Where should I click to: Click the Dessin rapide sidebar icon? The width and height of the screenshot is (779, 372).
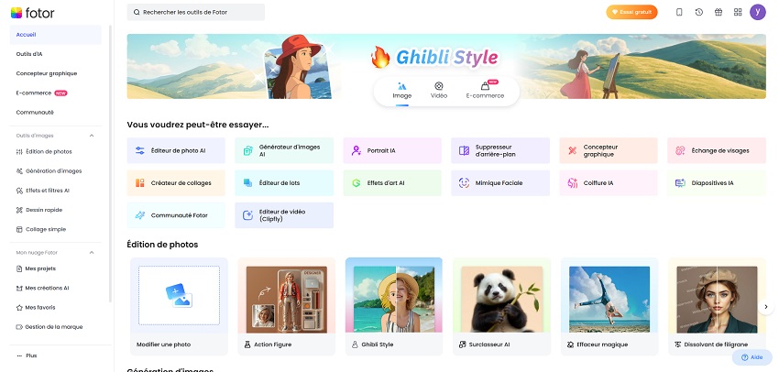click(x=19, y=210)
